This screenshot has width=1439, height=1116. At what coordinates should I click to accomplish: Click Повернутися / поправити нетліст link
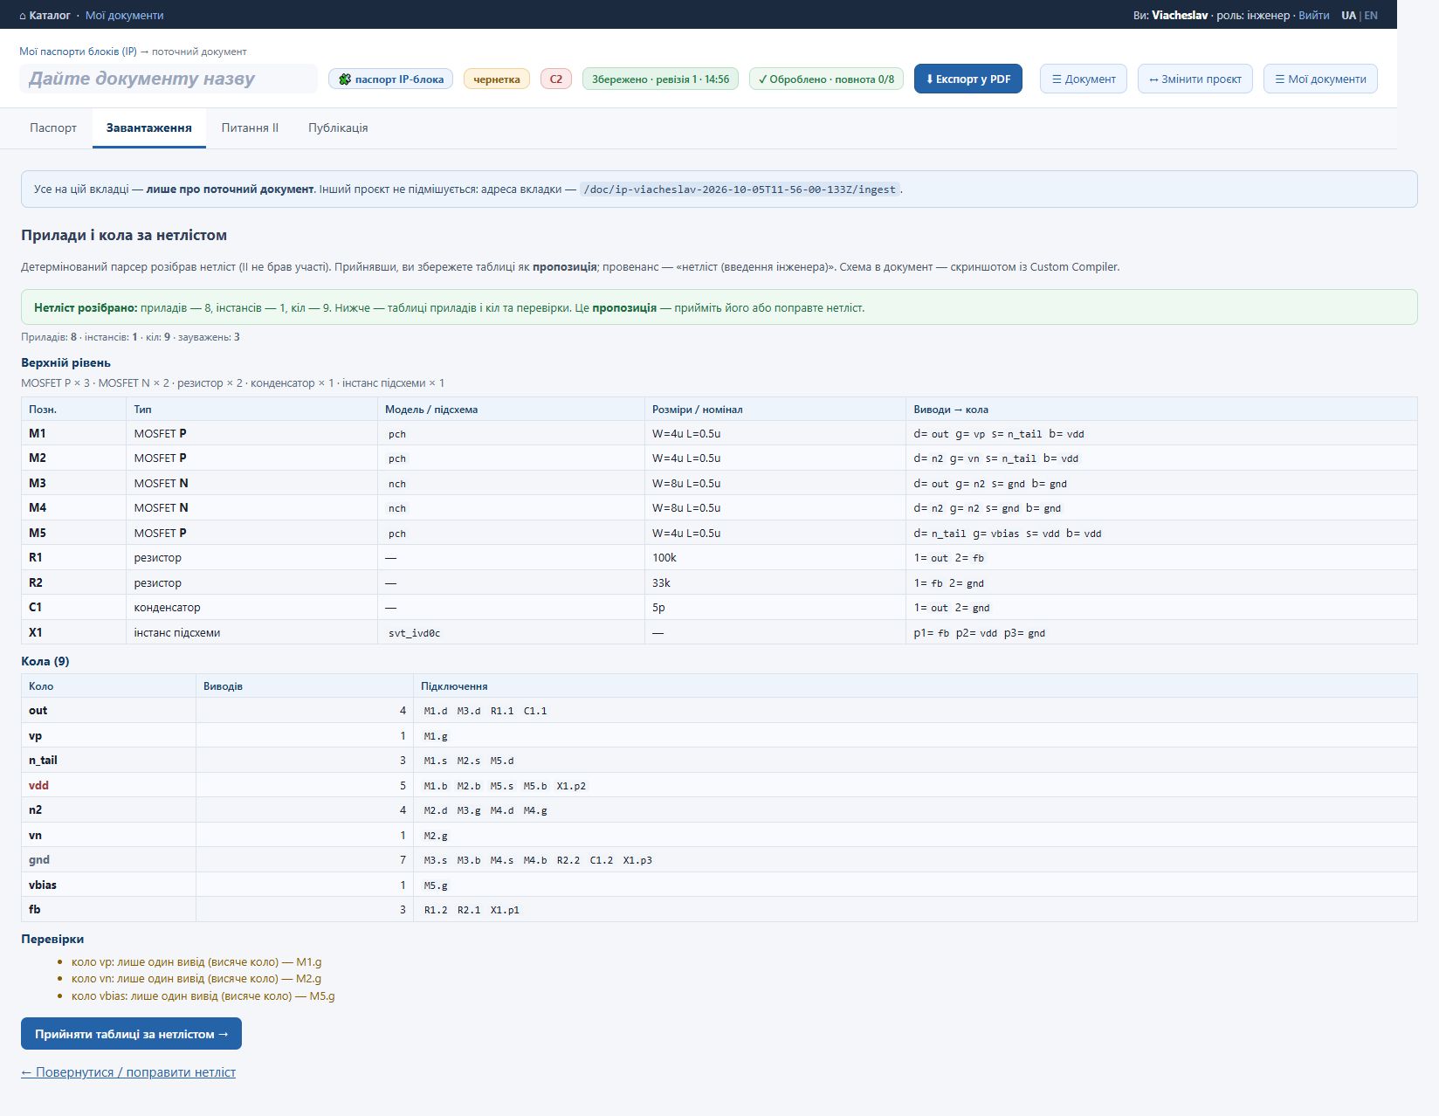(128, 1072)
